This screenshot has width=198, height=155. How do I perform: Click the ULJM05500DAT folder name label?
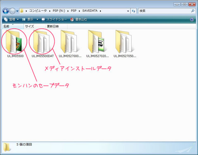(x=43, y=56)
